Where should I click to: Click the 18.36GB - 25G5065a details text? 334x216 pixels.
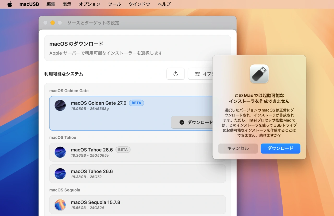pyautogui.click(x=90, y=156)
